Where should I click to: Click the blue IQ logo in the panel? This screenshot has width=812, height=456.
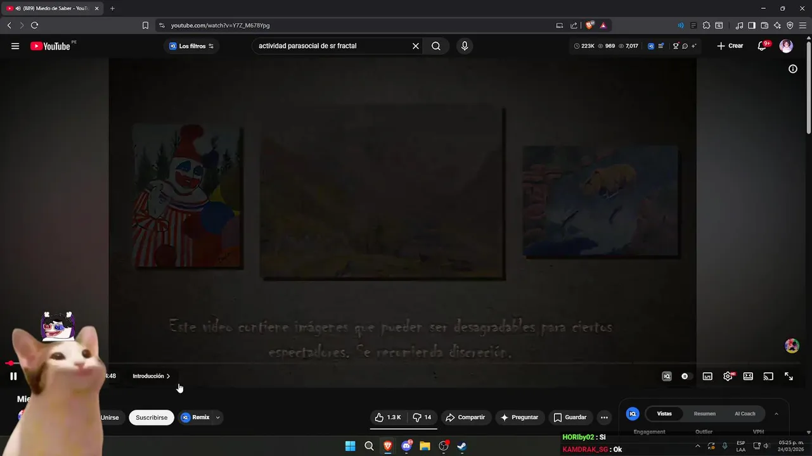[633, 414]
